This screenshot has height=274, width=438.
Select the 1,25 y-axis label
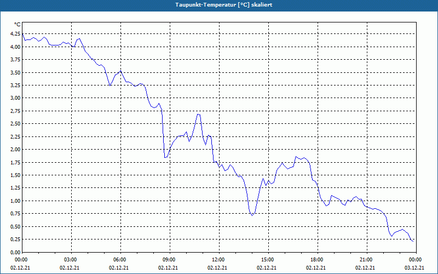click(x=15, y=188)
